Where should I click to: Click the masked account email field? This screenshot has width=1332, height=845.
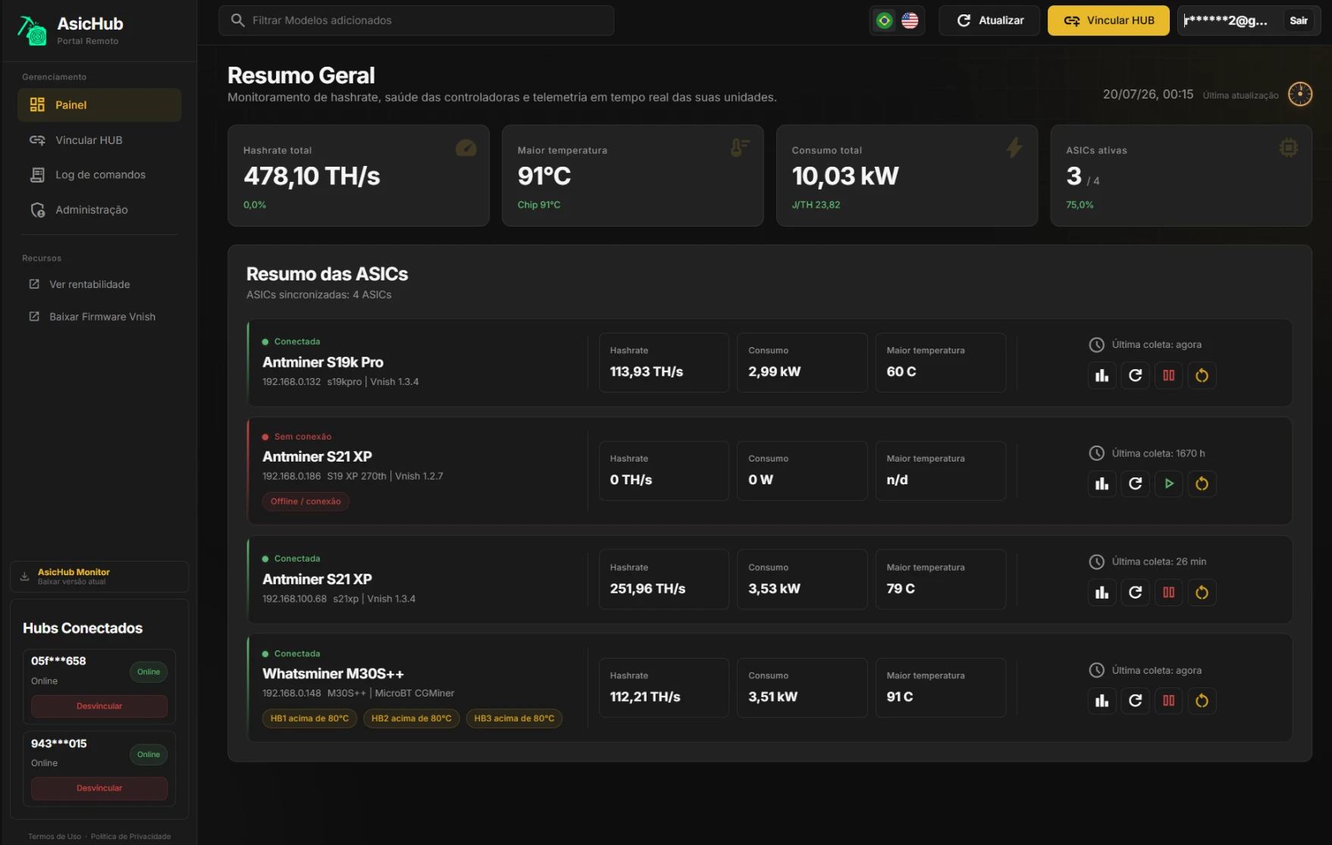coord(1226,20)
